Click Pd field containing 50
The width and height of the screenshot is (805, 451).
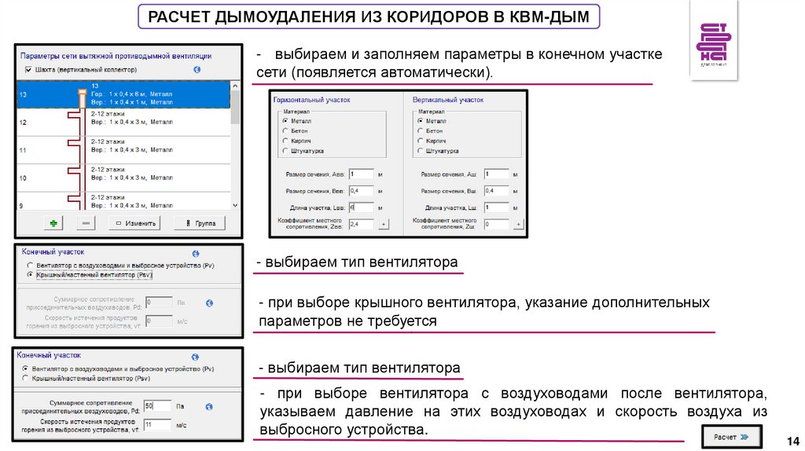pos(157,406)
